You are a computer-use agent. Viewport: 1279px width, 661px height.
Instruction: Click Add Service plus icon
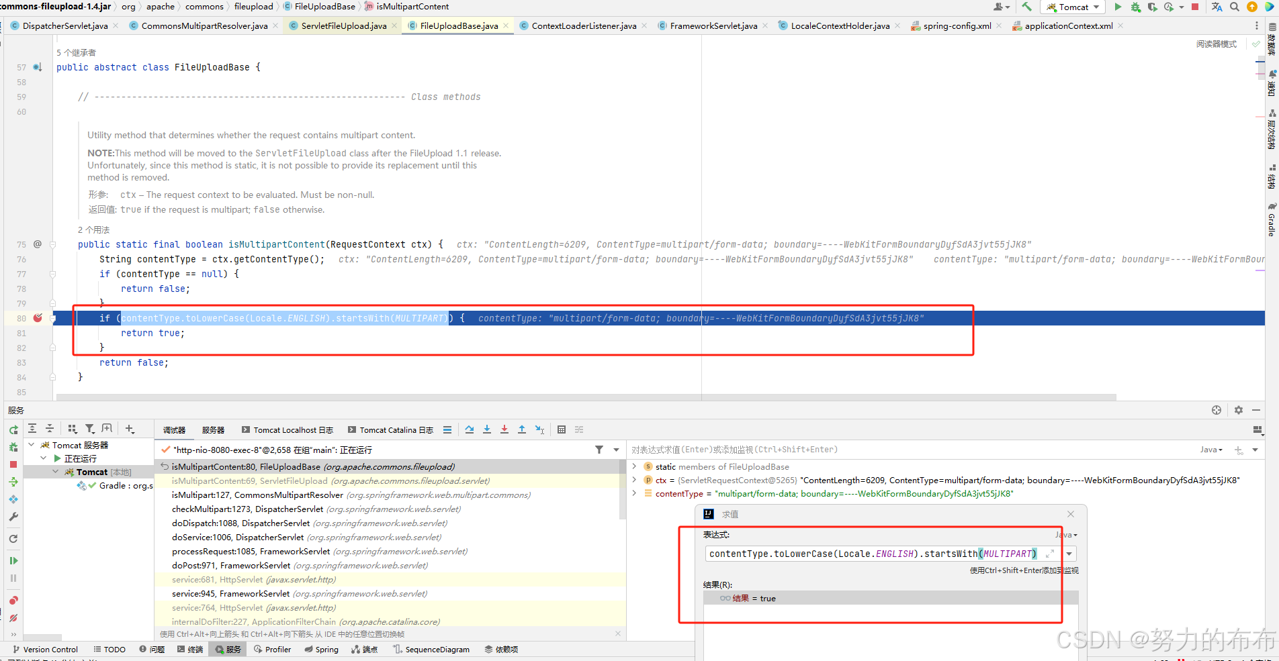130,428
